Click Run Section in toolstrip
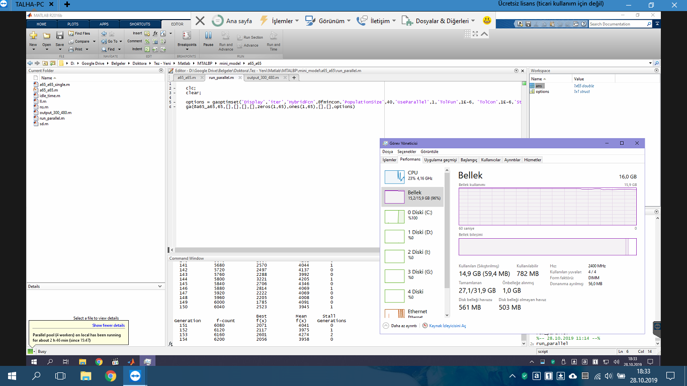687x386 pixels. (x=249, y=37)
